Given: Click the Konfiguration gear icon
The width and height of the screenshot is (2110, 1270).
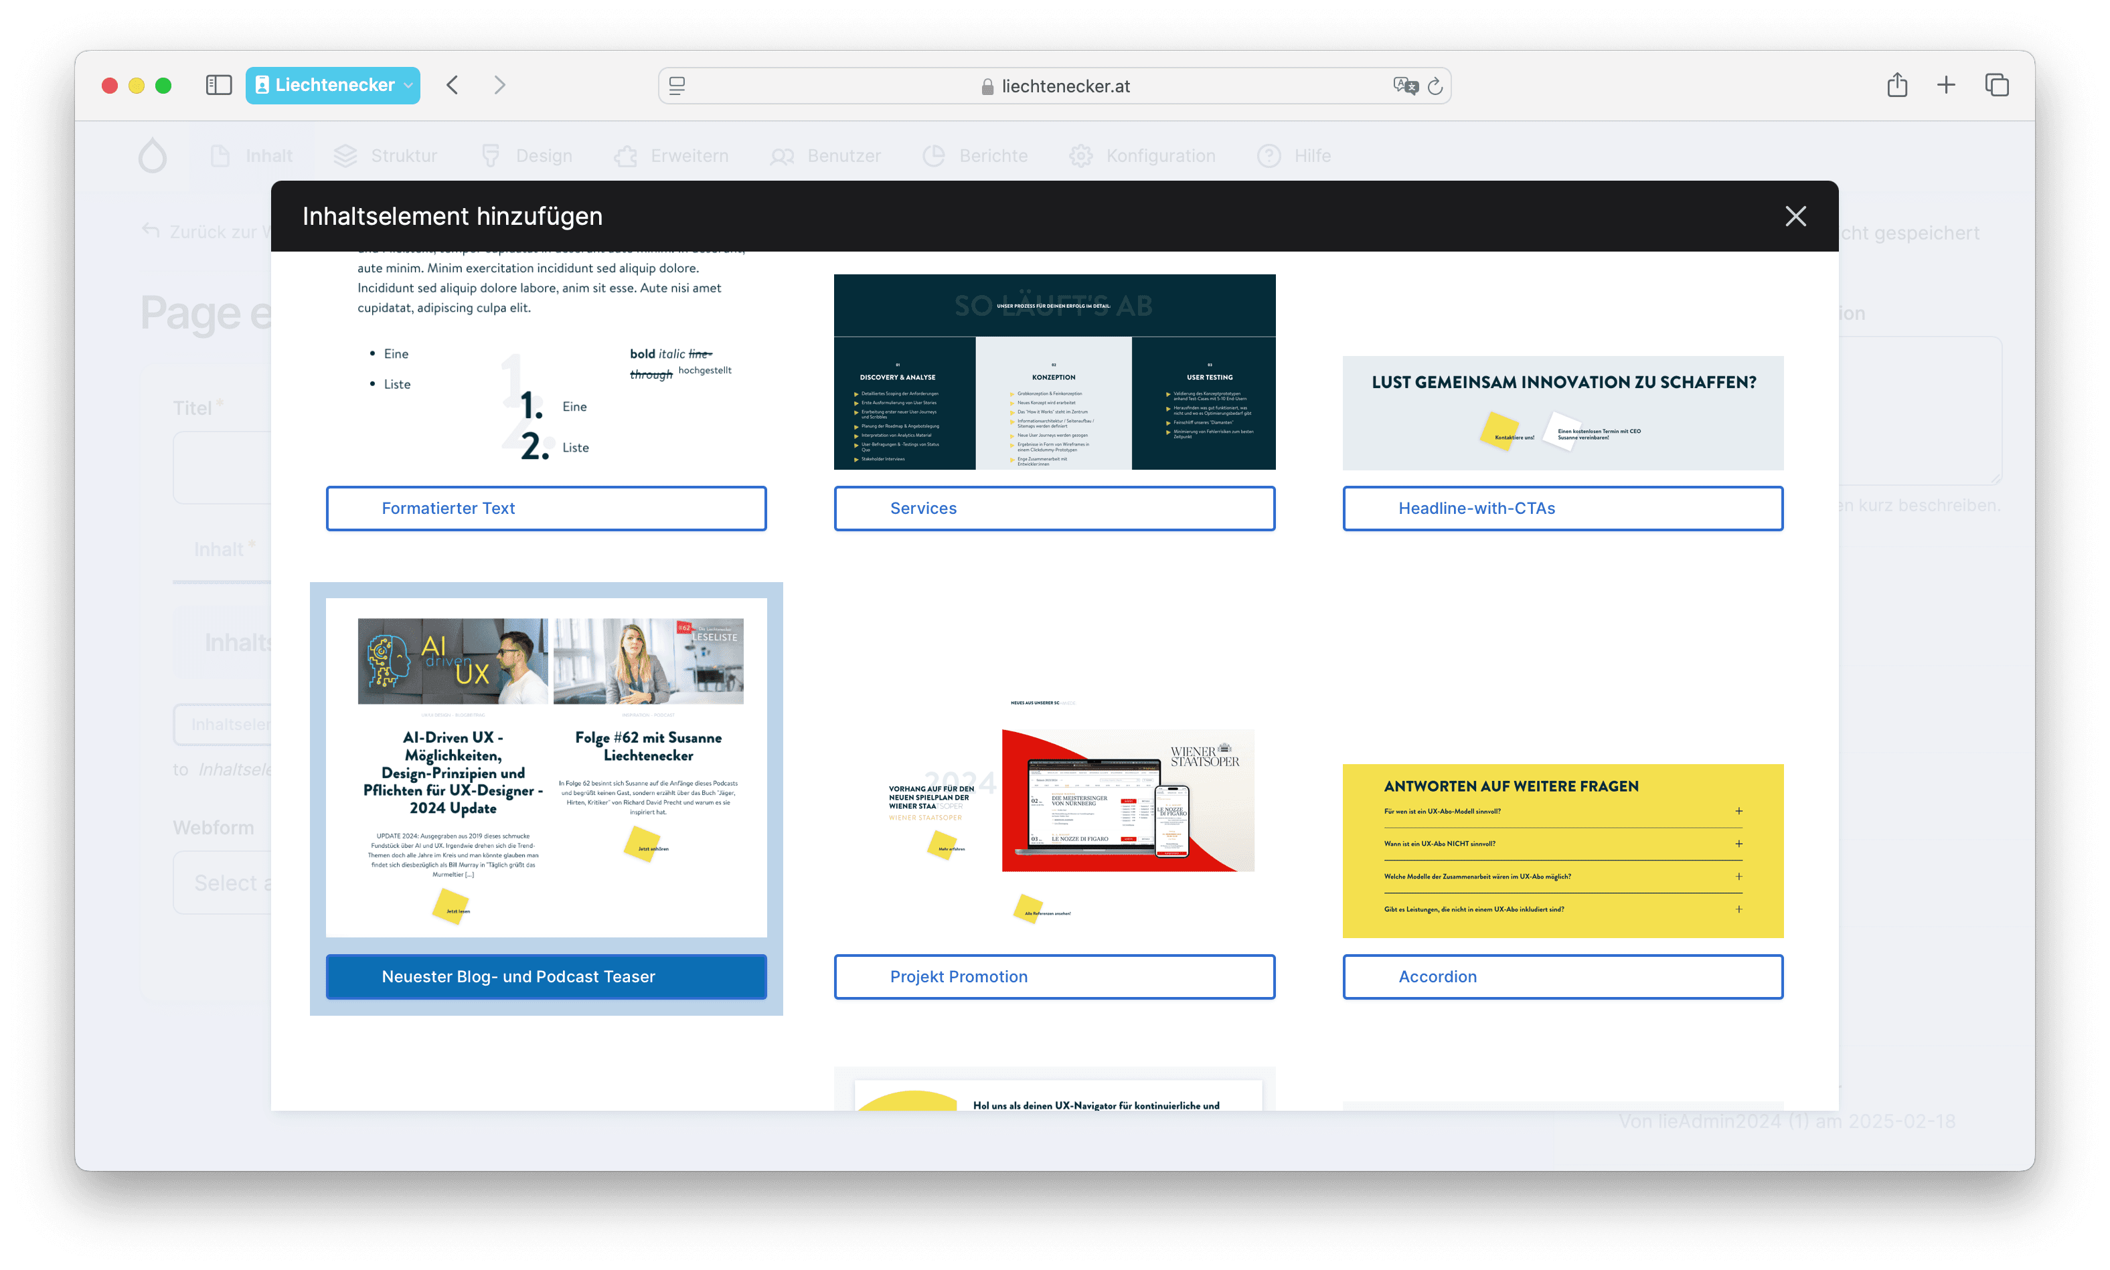Looking at the screenshot, I should tap(1081, 155).
